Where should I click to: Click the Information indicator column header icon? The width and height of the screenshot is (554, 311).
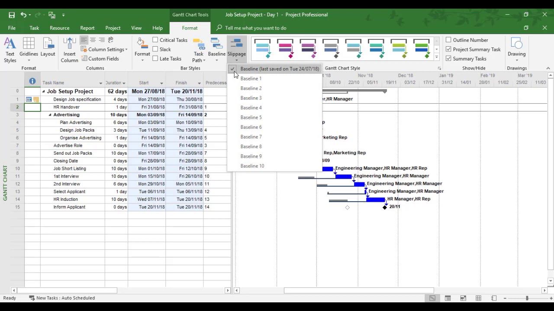pos(32,81)
